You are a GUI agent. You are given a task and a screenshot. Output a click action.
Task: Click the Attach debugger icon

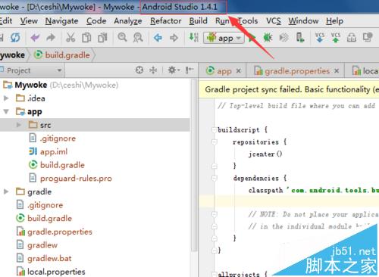click(283, 38)
